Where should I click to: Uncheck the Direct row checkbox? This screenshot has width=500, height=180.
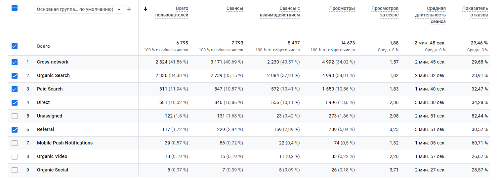click(x=15, y=102)
